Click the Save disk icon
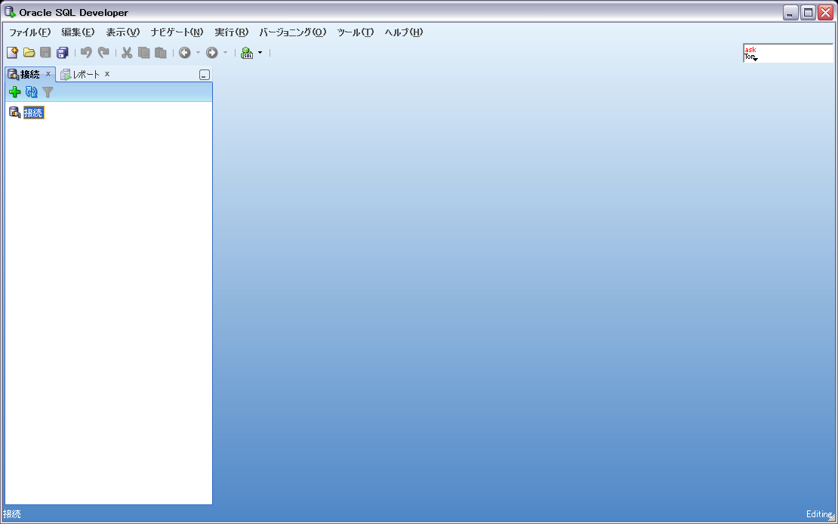Image resolution: width=838 pixels, height=524 pixels. click(45, 52)
